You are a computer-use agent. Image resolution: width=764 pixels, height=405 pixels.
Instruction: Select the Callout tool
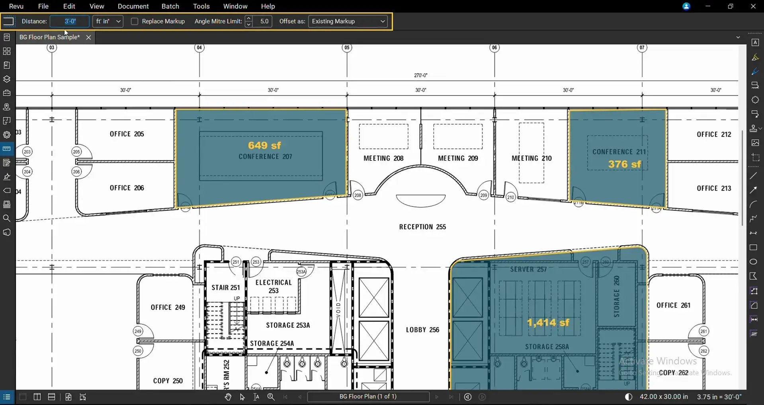click(x=755, y=114)
